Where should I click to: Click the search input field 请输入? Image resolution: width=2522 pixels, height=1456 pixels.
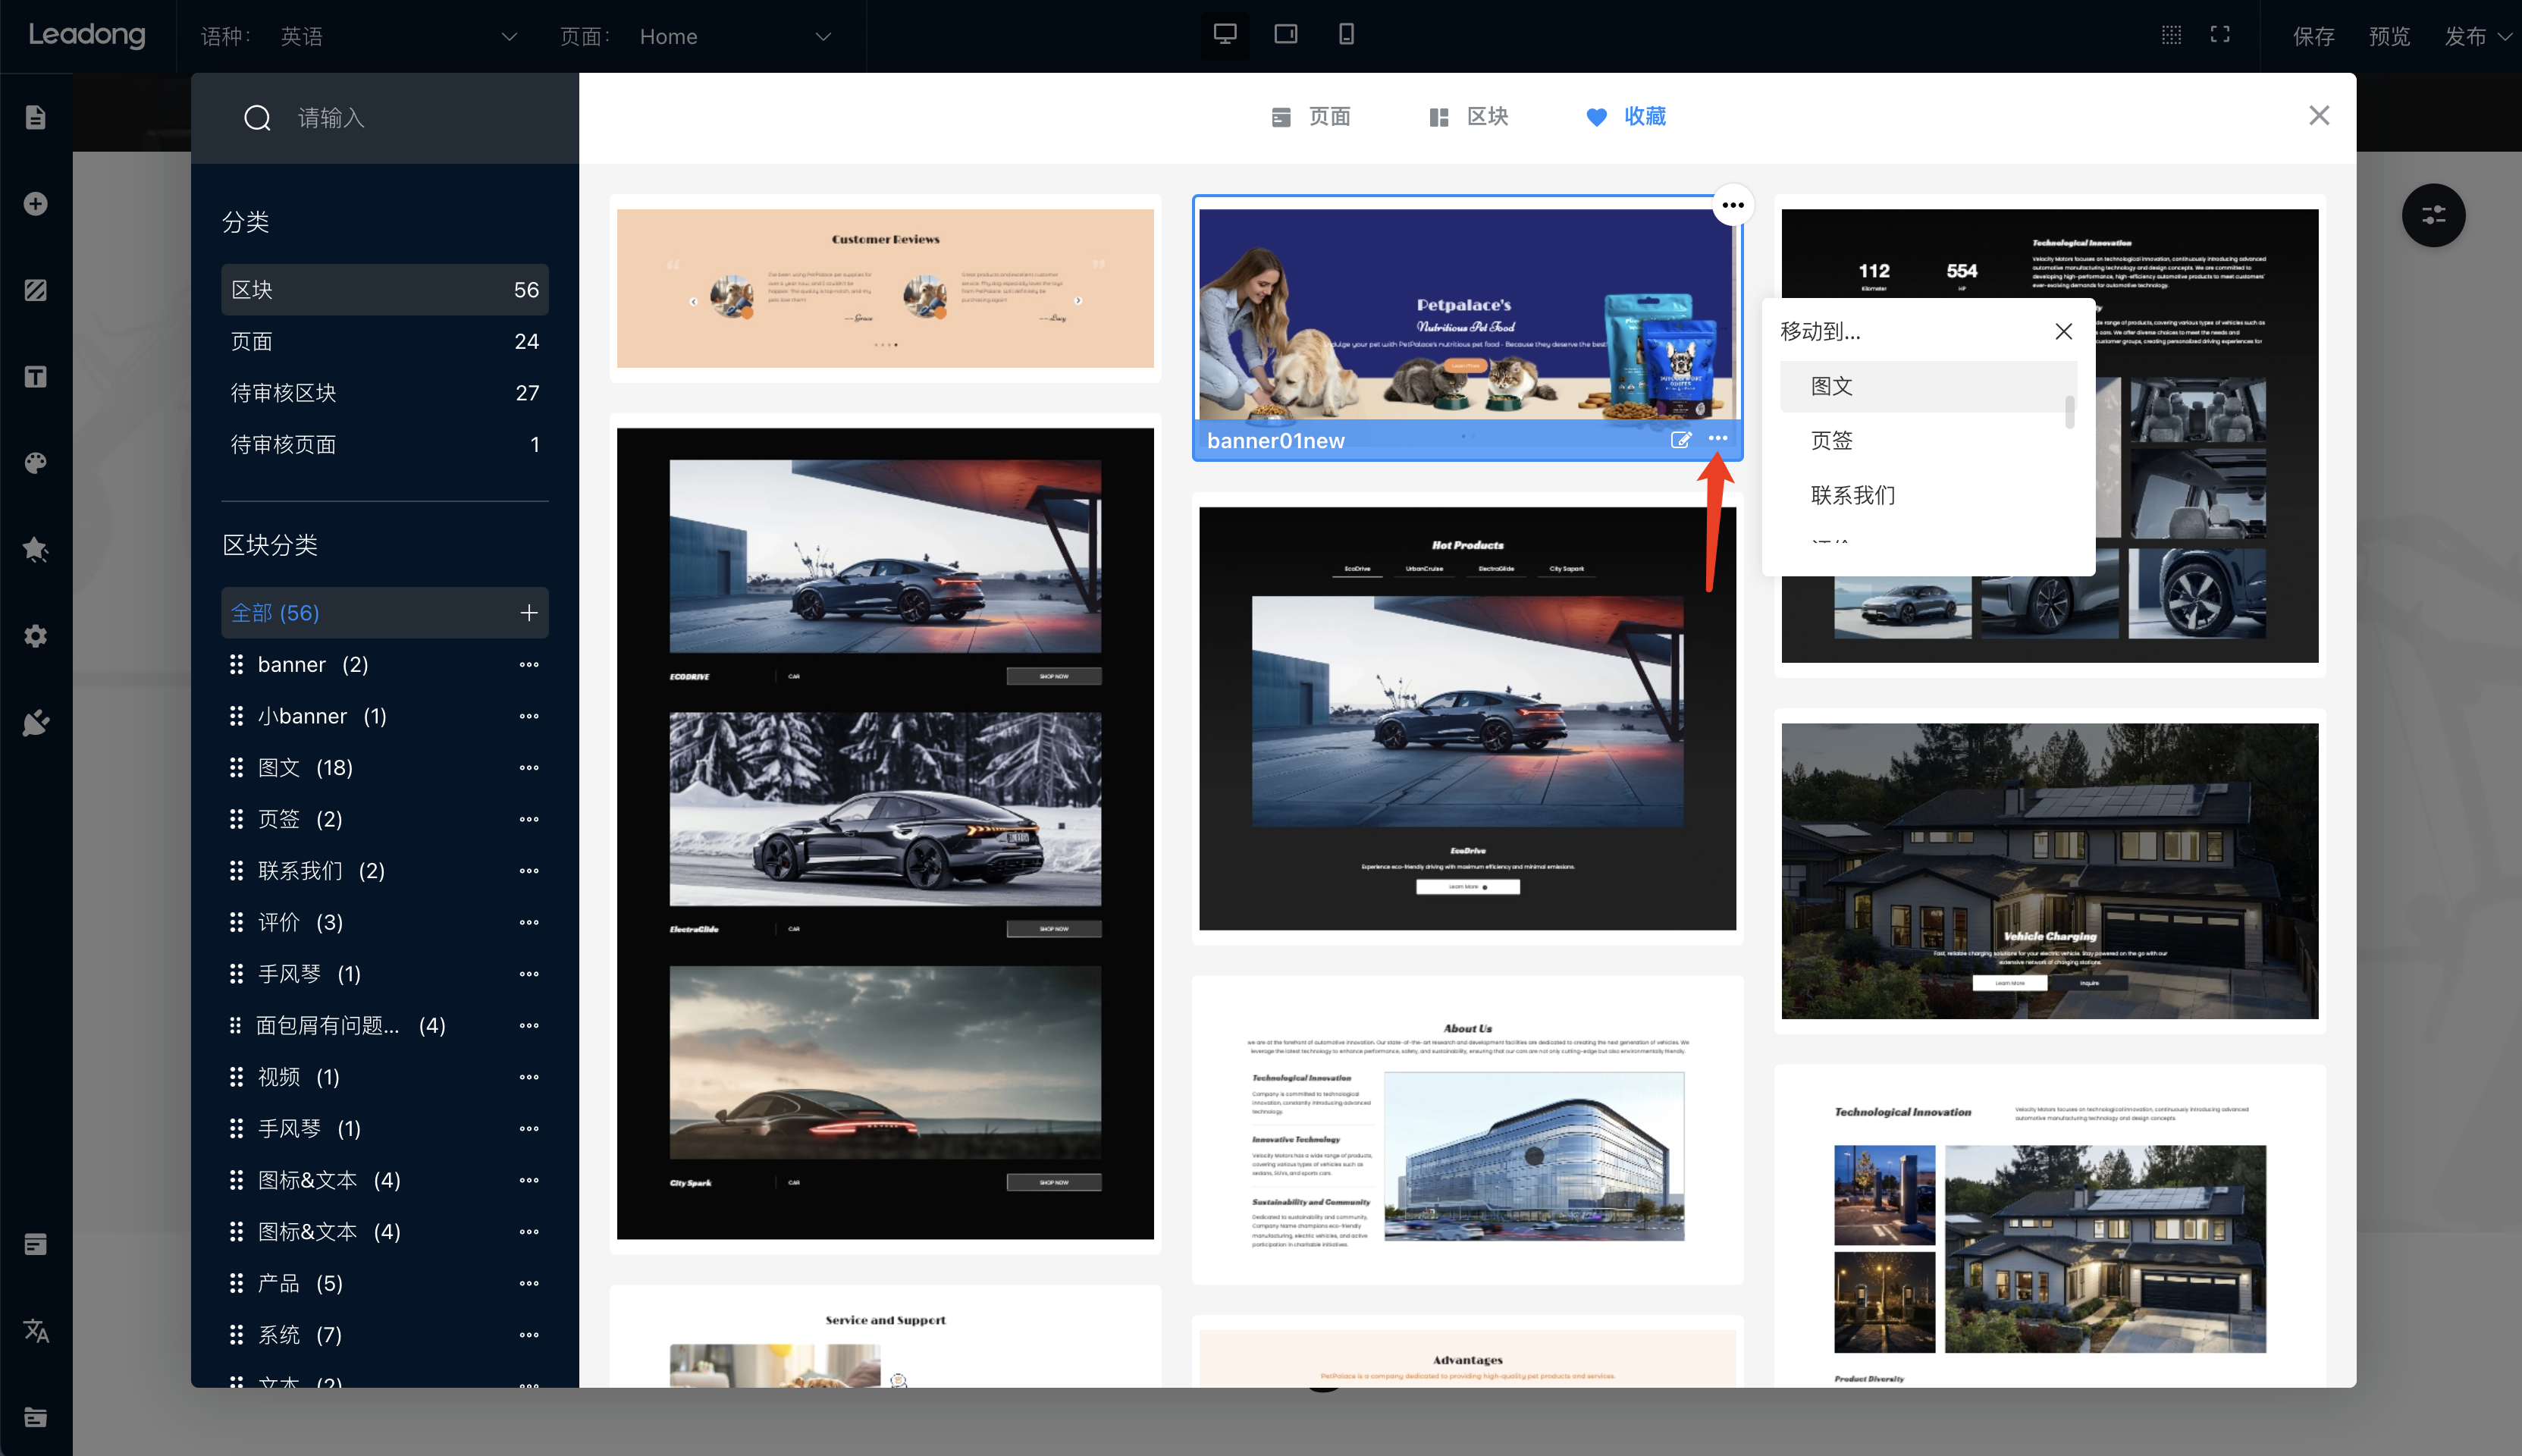(x=420, y=118)
